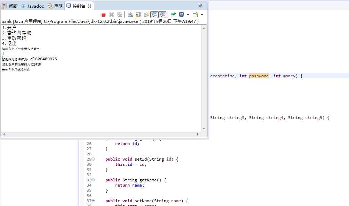
Task: Restore the console view size
Action: pos(200,5)
